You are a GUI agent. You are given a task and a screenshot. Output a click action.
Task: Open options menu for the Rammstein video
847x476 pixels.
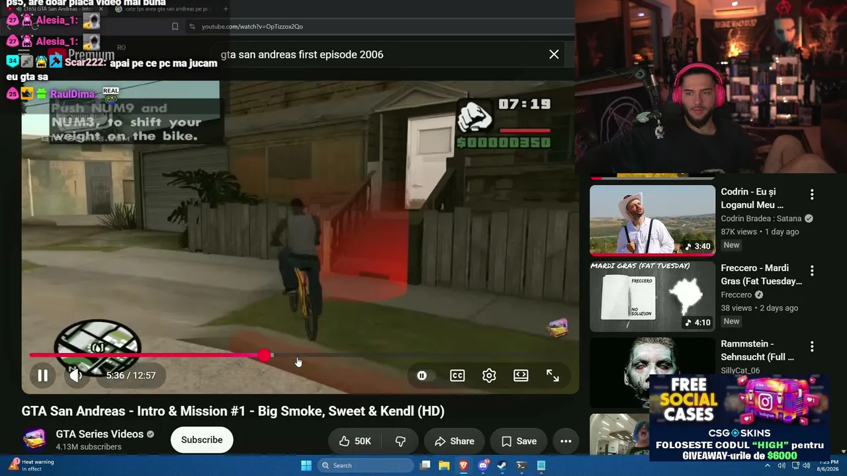(812, 346)
